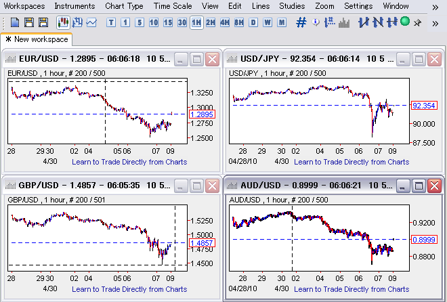Viewport: 447px width, 302px height.
Task: Minimize the USD/JPY chart window
Action: [x=402, y=60]
